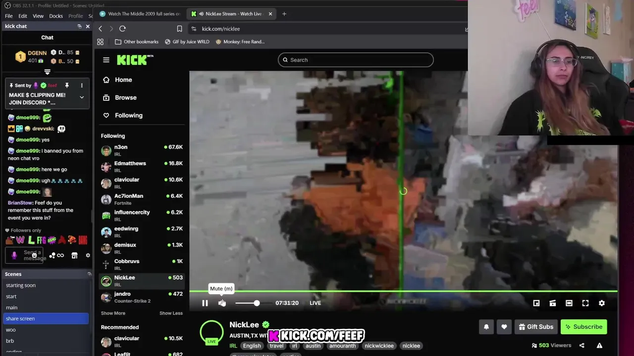
Task: Close the NickLee Stream browser tab
Action: pos(270,14)
